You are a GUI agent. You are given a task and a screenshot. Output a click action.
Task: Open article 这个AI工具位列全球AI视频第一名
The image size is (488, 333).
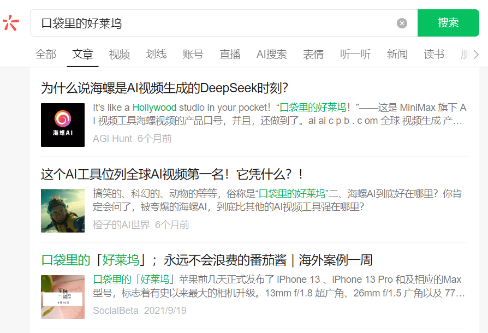pyautogui.click(x=172, y=174)
